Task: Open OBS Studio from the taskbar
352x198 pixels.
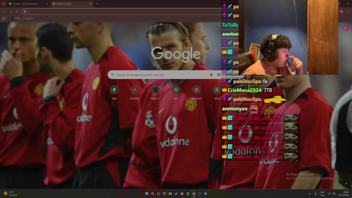Action: coord(200,194)
